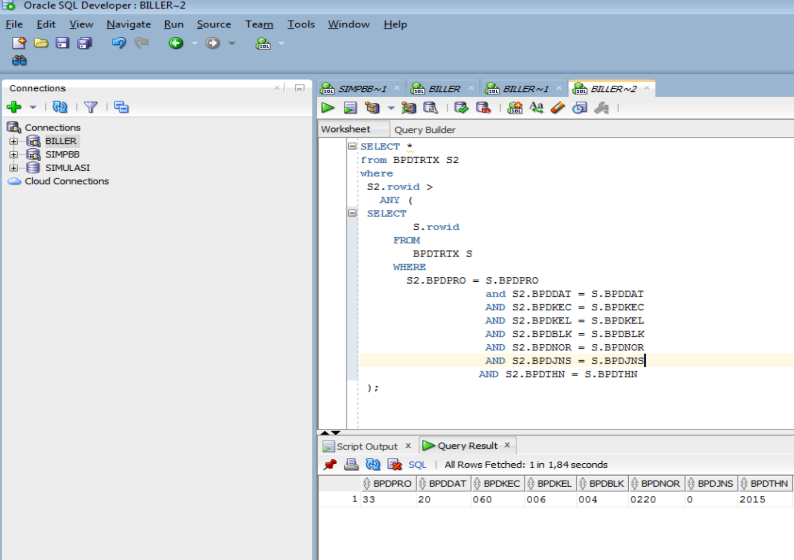Screen dimensions: 794x560
Task: Open the Tools menu
Action: (301, 24)
